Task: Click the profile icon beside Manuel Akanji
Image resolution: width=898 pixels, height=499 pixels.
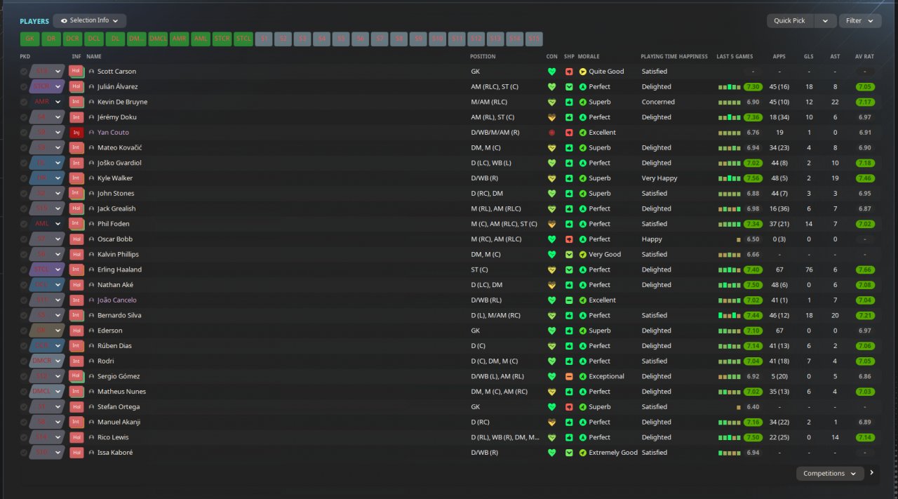Action: click(91, 422)
